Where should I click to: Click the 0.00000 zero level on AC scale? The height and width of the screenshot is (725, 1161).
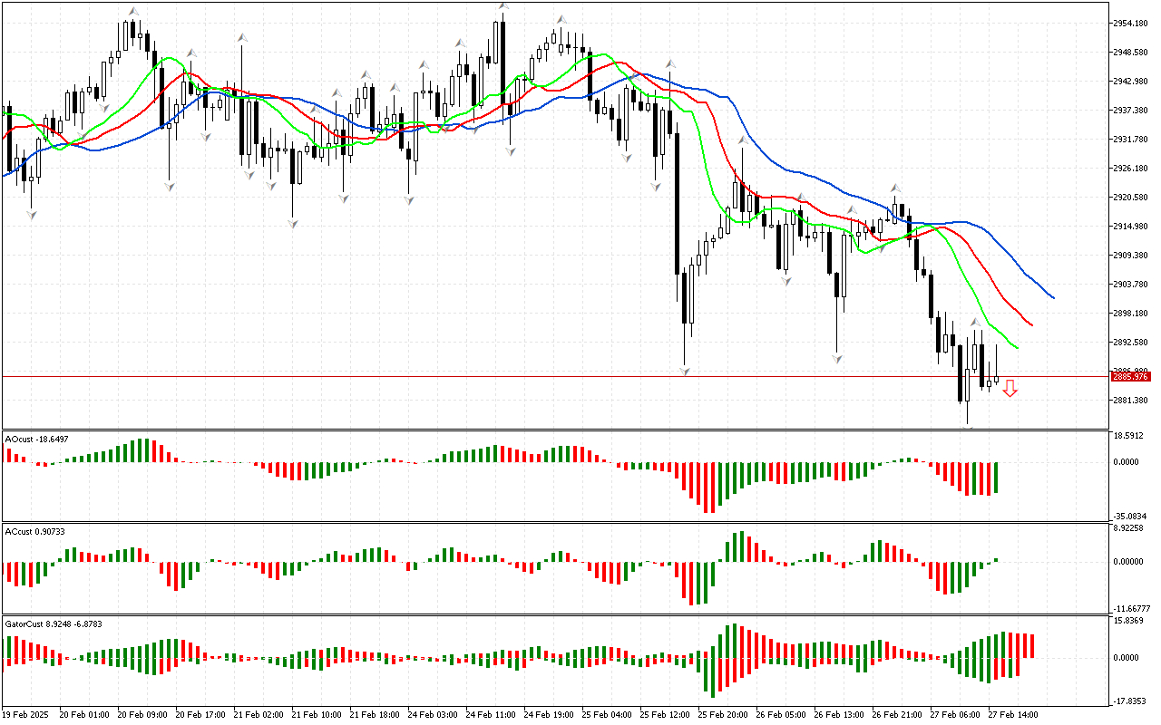coord(1128,561)
